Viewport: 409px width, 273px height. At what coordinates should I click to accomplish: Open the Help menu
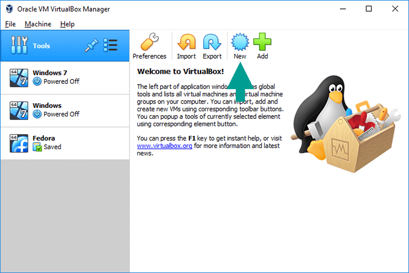coord(67,24)
